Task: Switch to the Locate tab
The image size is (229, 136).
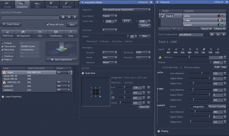Action: click(x=8, y=4)
